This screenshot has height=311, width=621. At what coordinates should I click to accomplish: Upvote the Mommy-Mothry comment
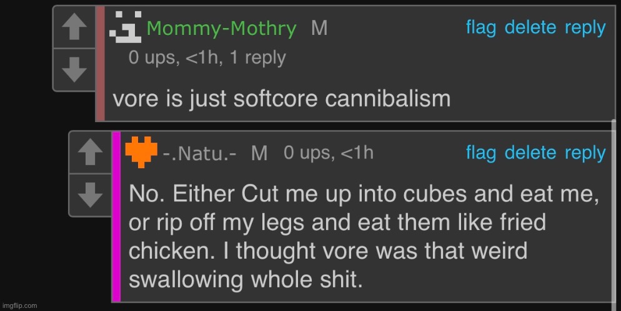coord(74,27)
